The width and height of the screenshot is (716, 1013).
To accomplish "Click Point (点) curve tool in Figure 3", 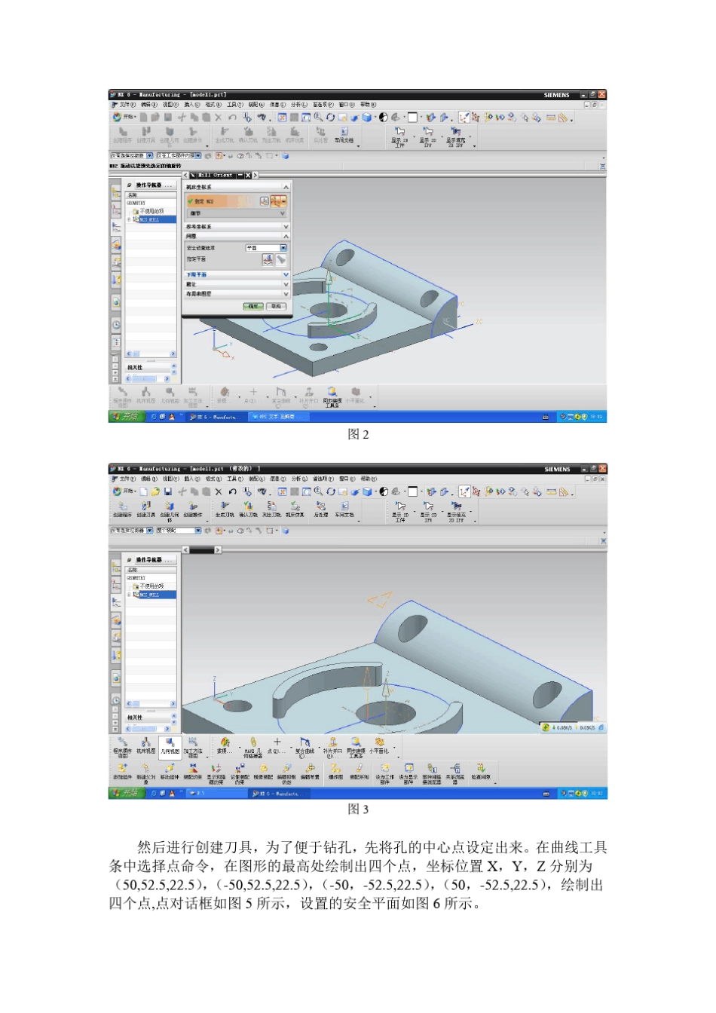I will click(x=277, y=745).
